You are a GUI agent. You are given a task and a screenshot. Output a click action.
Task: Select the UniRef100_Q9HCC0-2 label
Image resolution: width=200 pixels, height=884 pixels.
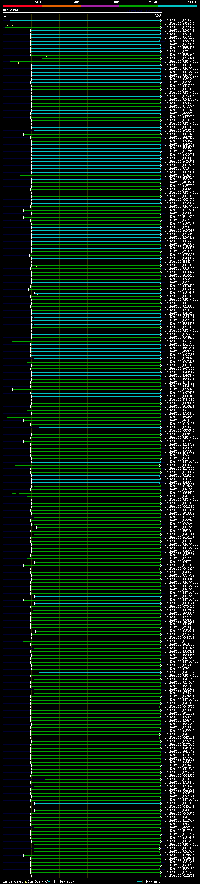[181, 99]
